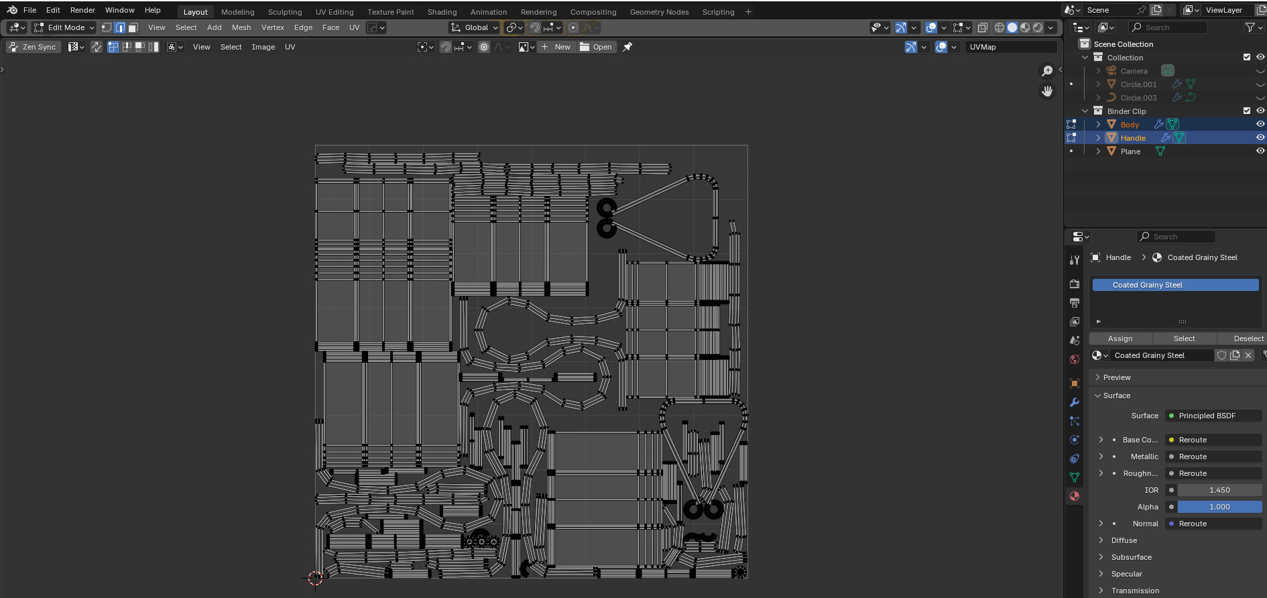
Task: Open Particles properties tab
Action: pyautogui.click(x=1075, y=421)
